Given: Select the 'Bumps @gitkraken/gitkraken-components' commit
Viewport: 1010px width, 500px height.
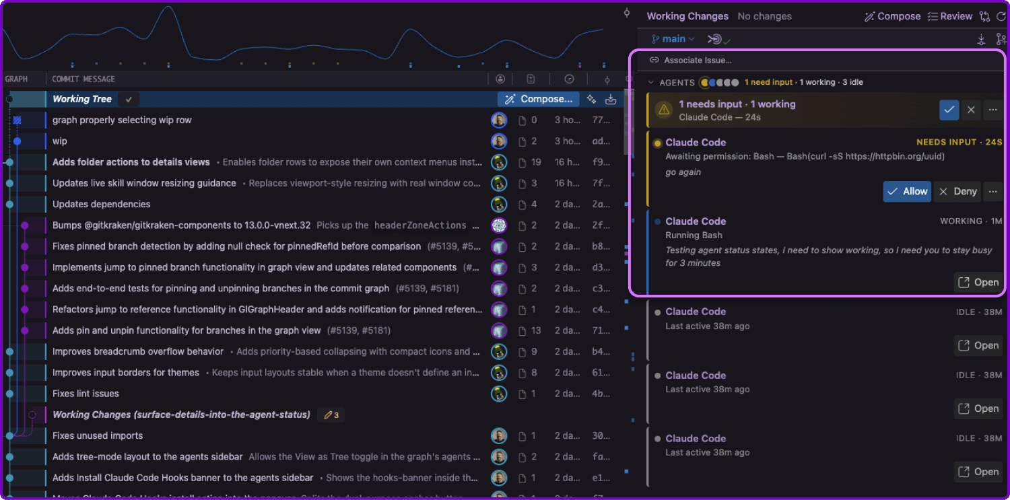Looking at the screenshot, I should (312, 225).
